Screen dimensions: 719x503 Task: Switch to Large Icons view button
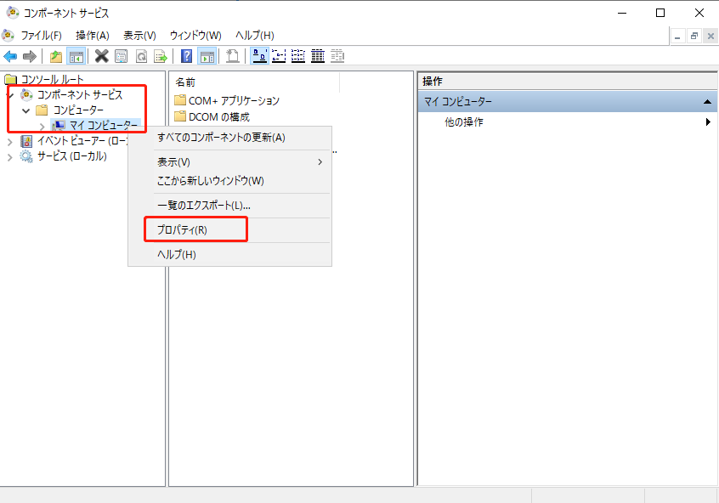(x=259, y=56)
